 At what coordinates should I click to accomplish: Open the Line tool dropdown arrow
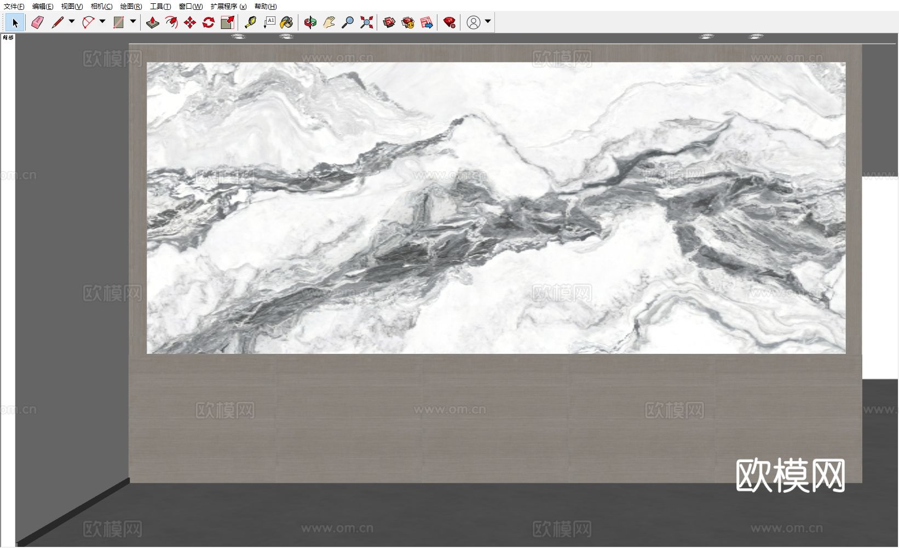(72, 22)
